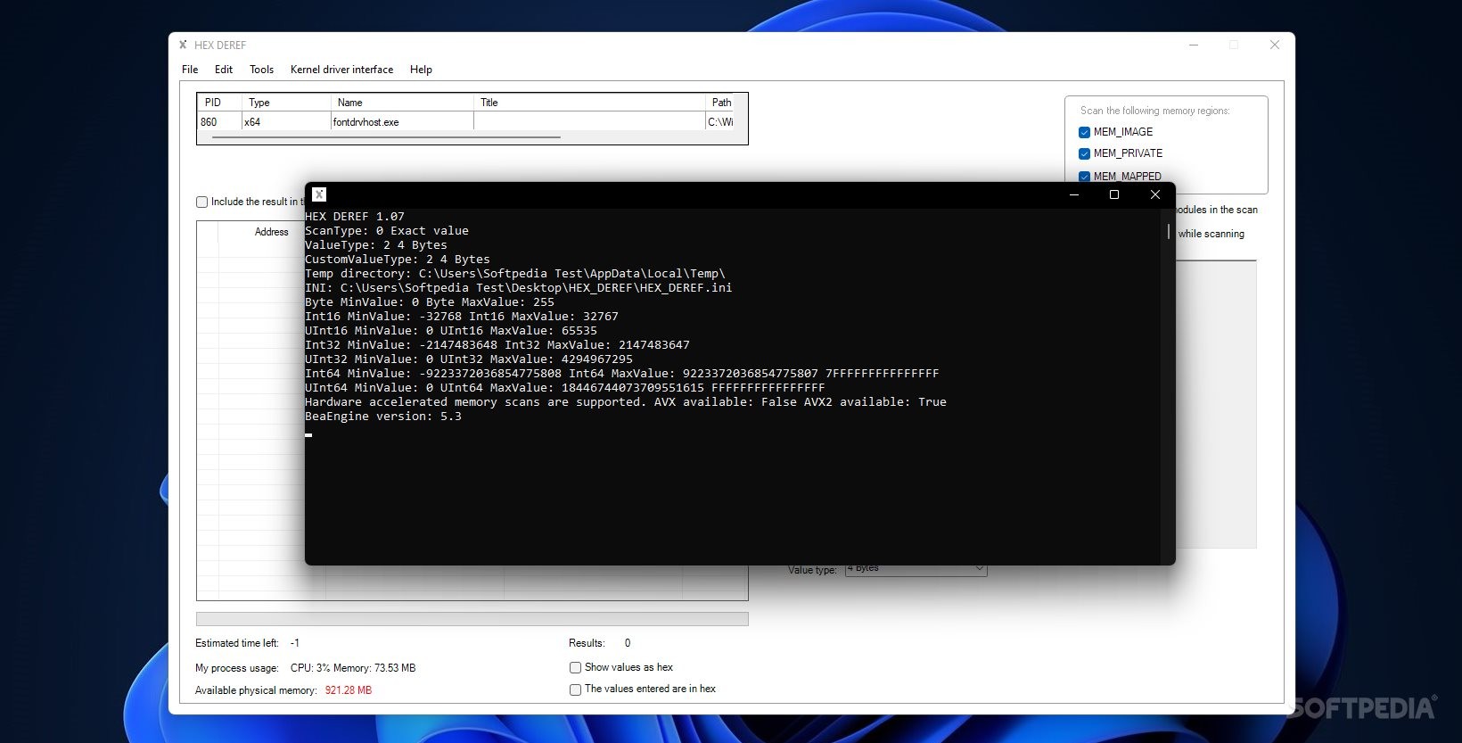Screen dimensions: 1462x743
Task: Open the Edit menu
Action: click(x=224, y=70)
